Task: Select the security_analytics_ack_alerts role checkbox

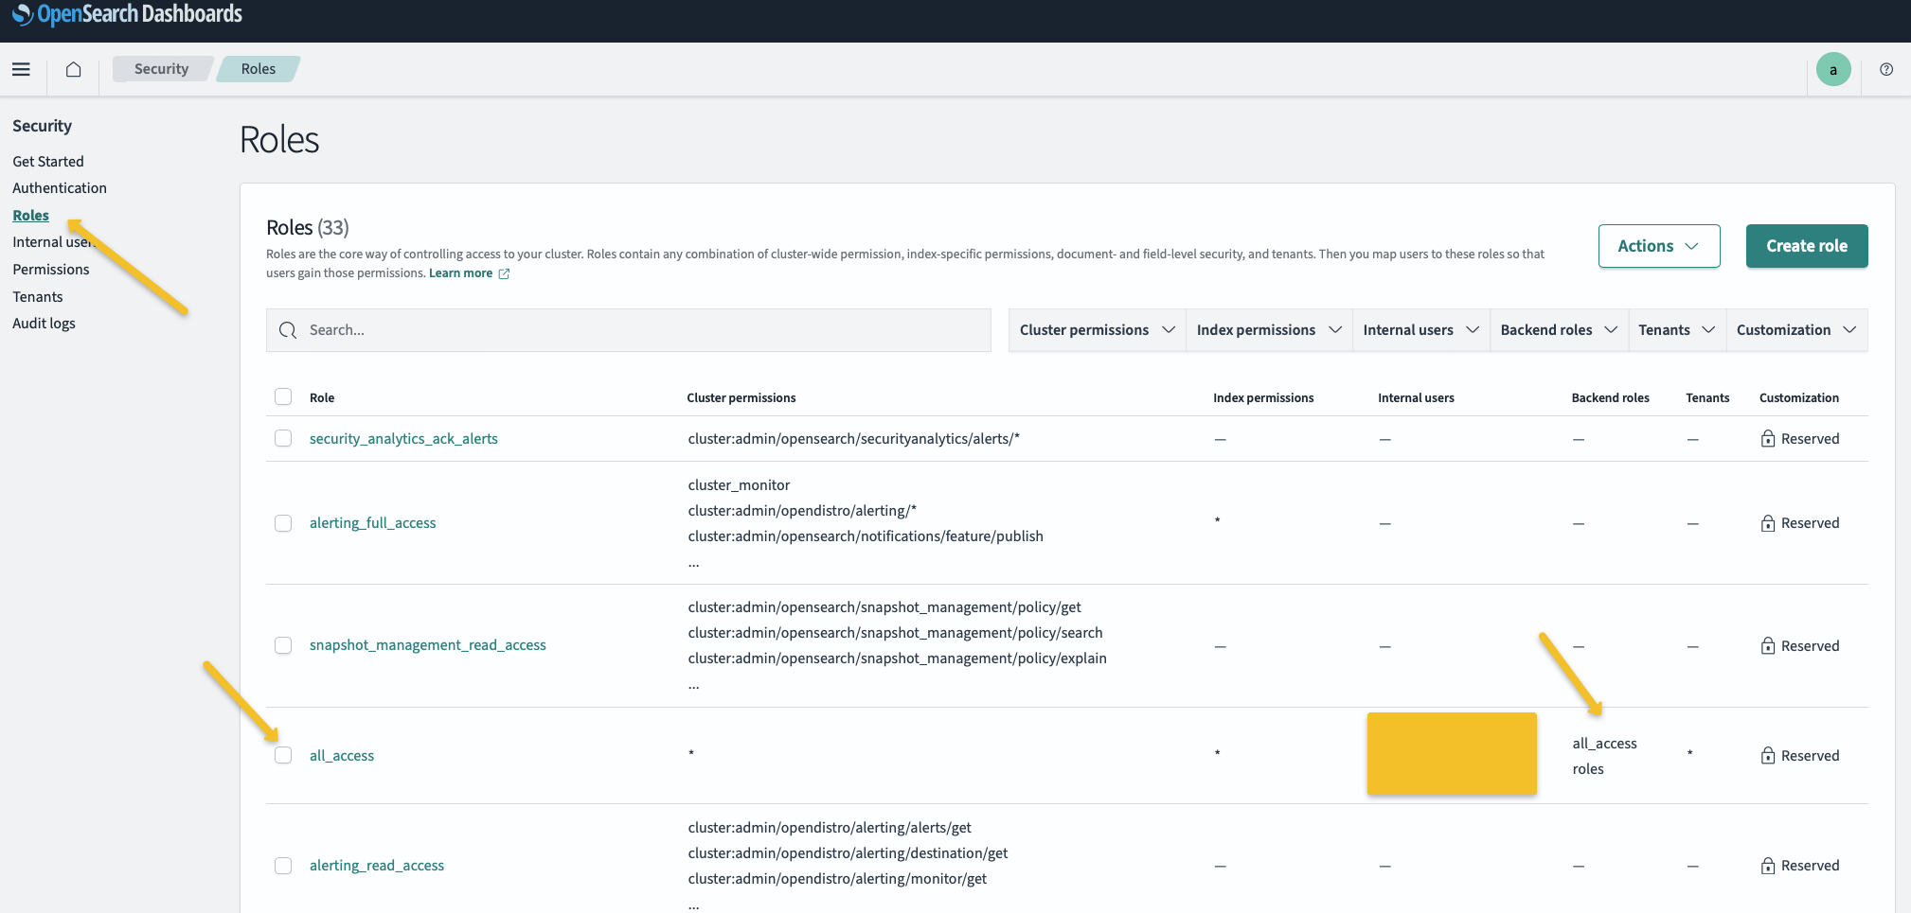Action: pyautogui.click(x=283, y=438)
